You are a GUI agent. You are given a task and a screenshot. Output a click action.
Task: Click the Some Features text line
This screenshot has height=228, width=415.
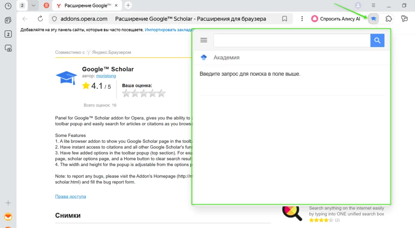click(x=71, y=136)
